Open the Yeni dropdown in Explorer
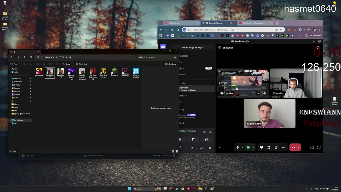341x192 pixels. click(x=15, y=64)
